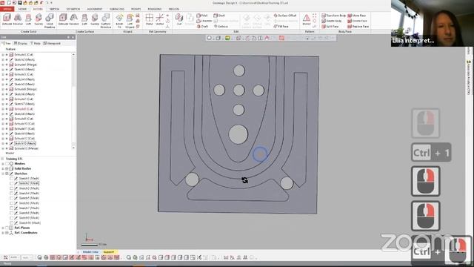Open the Viewpoint panel tab

click(52, 44)
